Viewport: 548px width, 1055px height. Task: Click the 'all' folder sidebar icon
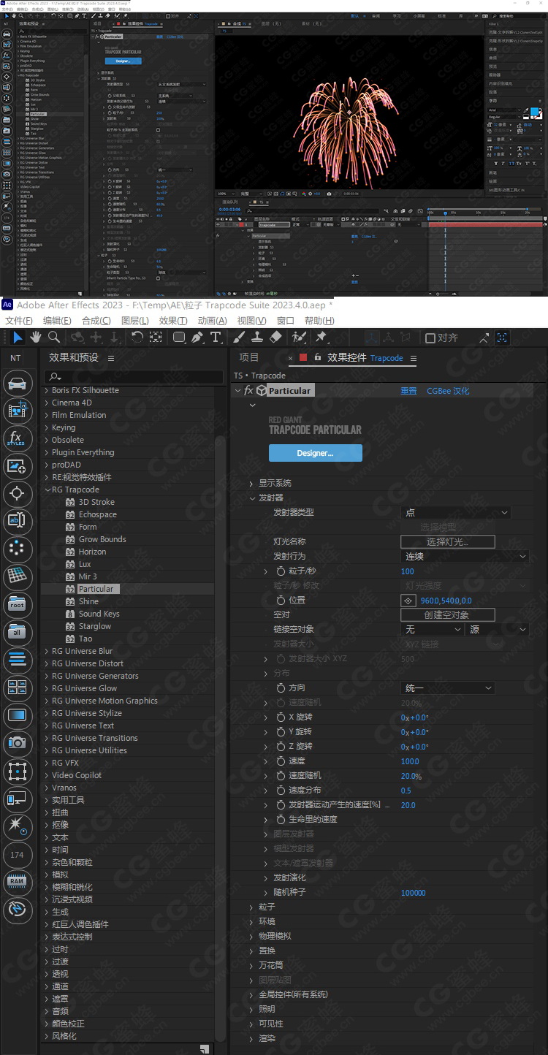click(16, 632)
